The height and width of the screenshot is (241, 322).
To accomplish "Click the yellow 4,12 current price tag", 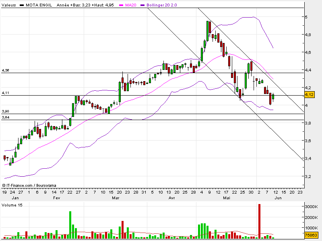I will pyautogui.click(x=309, y=95).
